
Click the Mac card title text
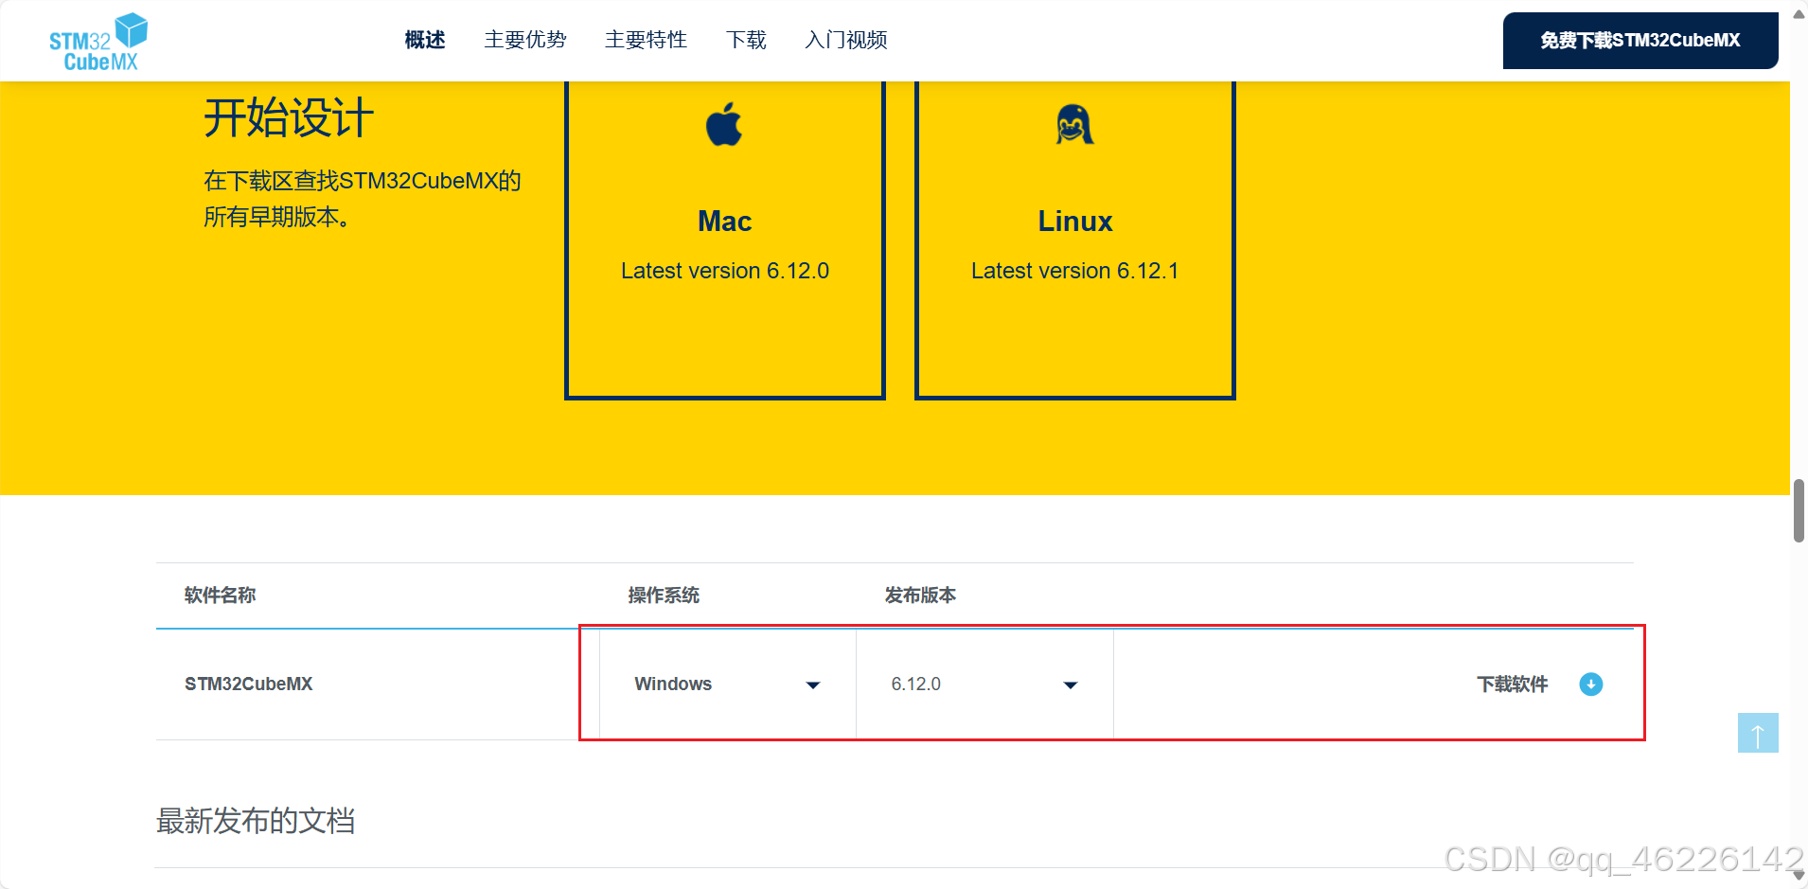725,222
